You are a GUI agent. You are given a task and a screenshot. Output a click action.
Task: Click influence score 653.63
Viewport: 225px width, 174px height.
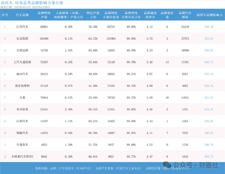209,39
